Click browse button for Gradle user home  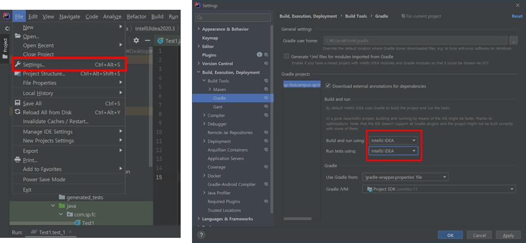pos(513,41)
